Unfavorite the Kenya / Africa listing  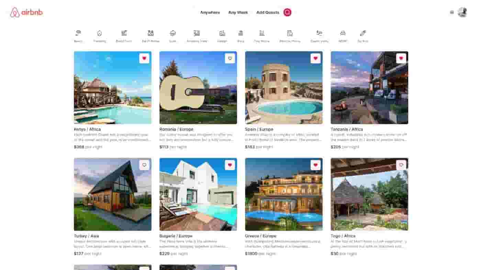click(144, 58)
